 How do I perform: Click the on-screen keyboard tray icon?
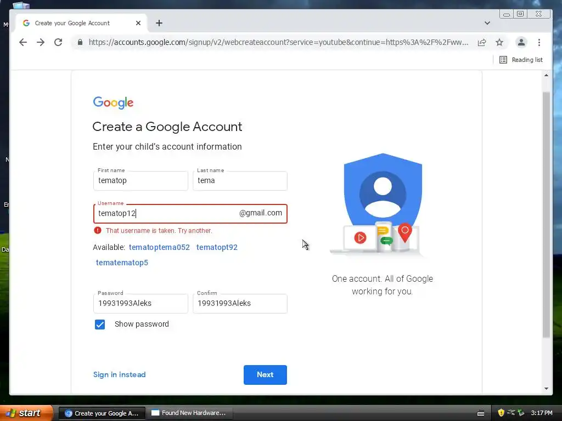481,413
